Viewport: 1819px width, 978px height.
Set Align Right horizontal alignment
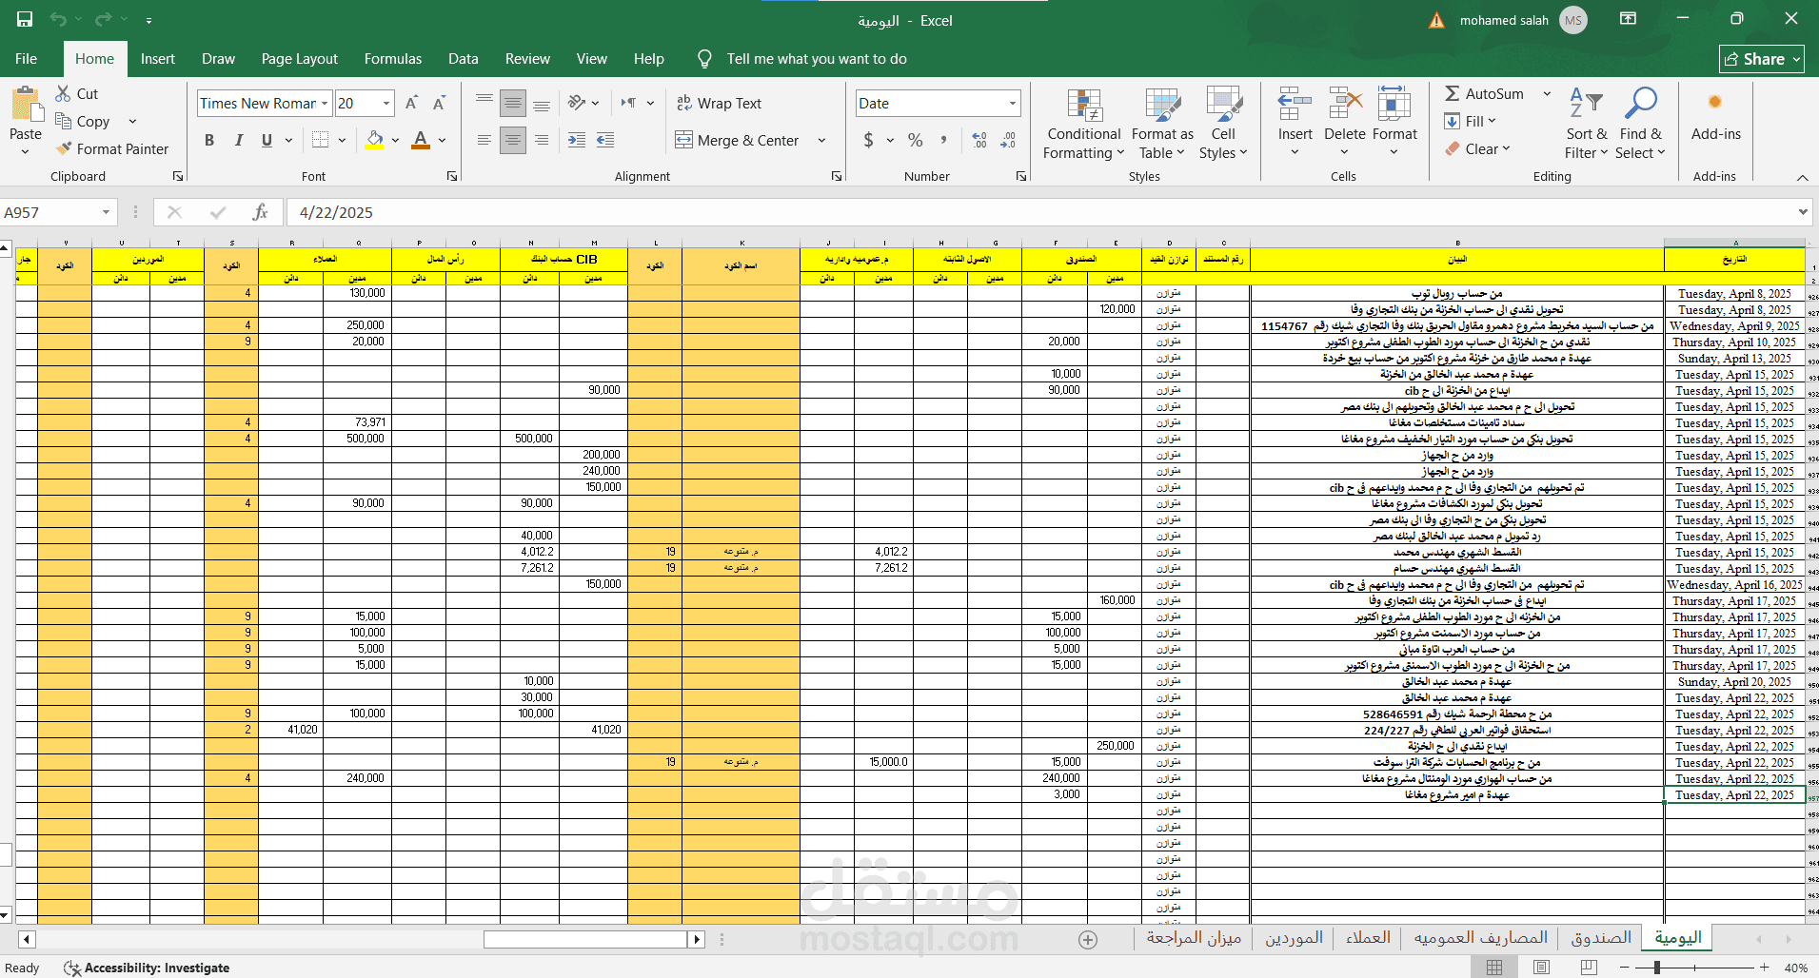(x=542, y=140)
